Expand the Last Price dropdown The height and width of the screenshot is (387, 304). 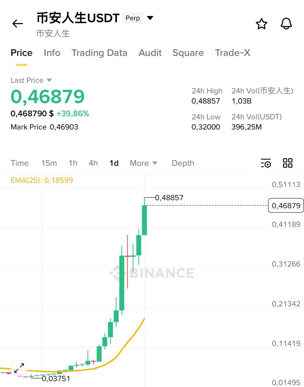pyautogui.click(x=49, y=80)
